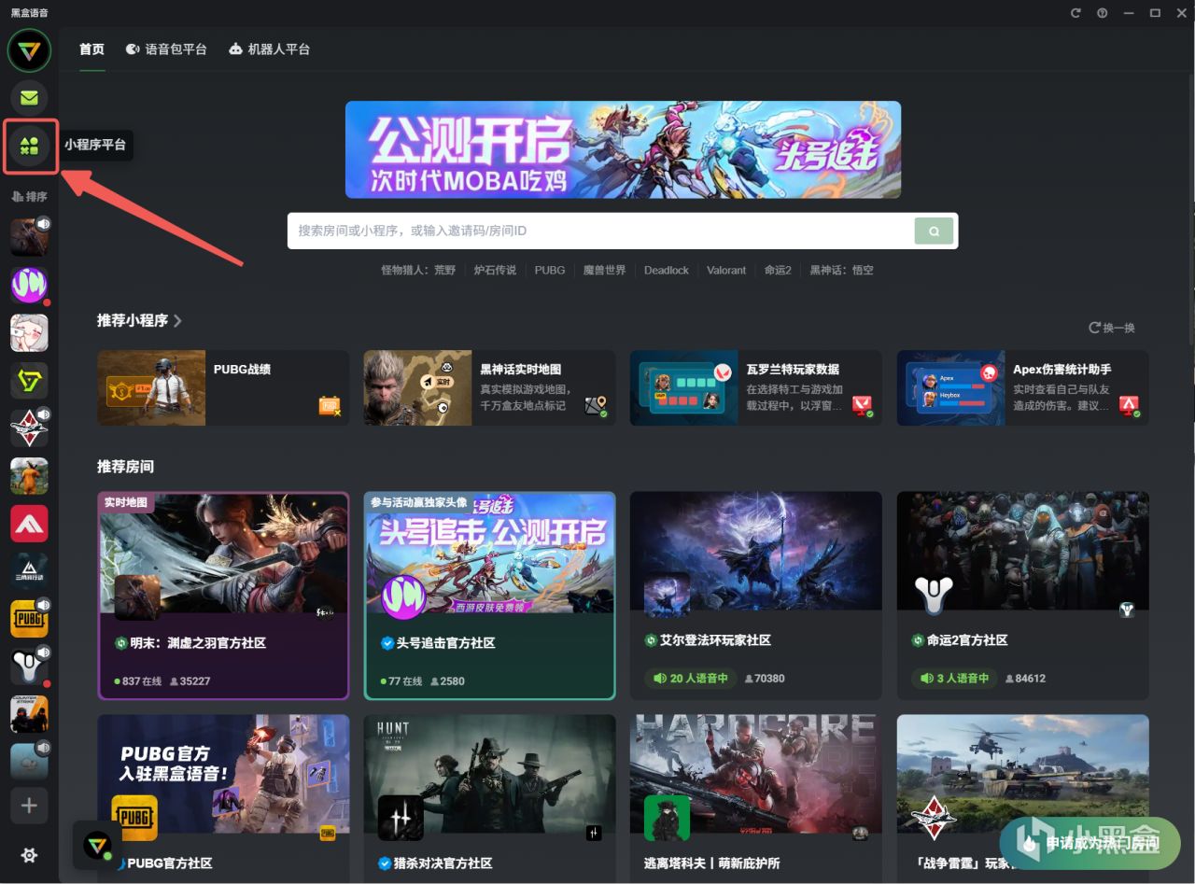Open the 三角洲行动 server icon in sidebar

pos(29,570)
